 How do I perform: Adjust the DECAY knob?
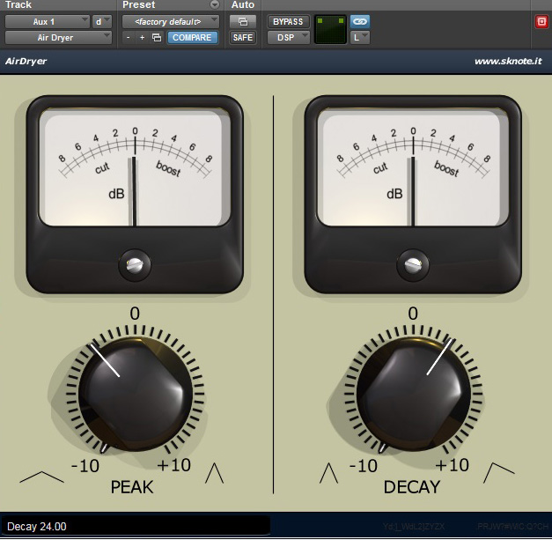click(x=414, y=394)
